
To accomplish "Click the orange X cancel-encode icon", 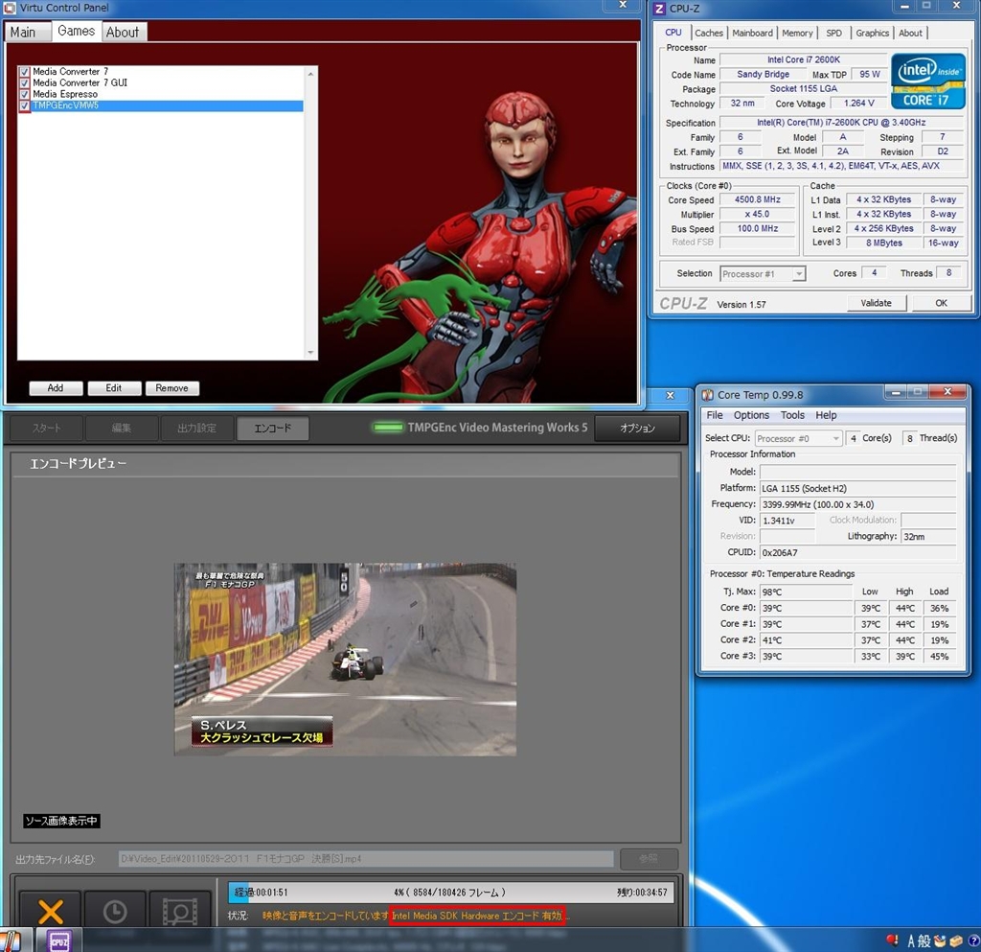I will 50,909.
